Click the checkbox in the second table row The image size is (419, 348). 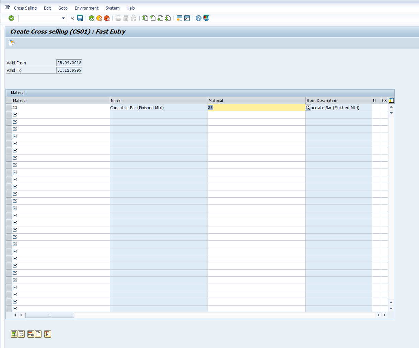(15, 115)
